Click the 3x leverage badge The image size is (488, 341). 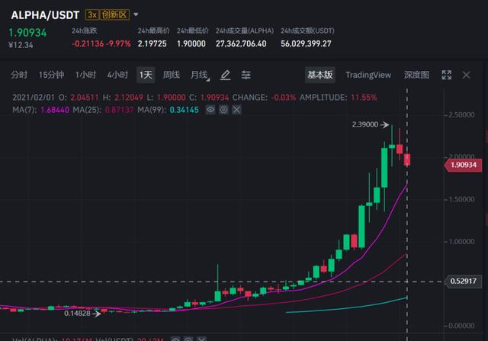[x=92, y=14]
